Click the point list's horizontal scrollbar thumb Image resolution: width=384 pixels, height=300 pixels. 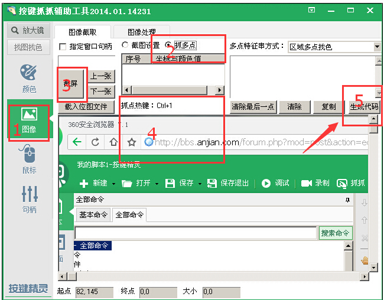tap(170, 90)
